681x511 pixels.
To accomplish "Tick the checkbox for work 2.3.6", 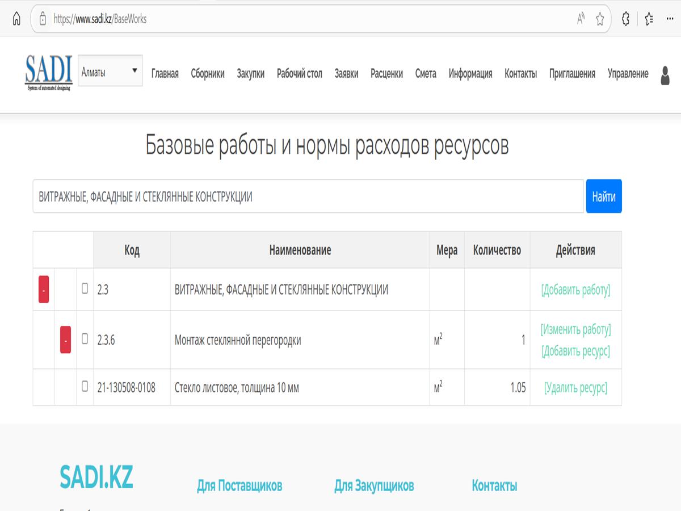I will (x=85, y=339).
